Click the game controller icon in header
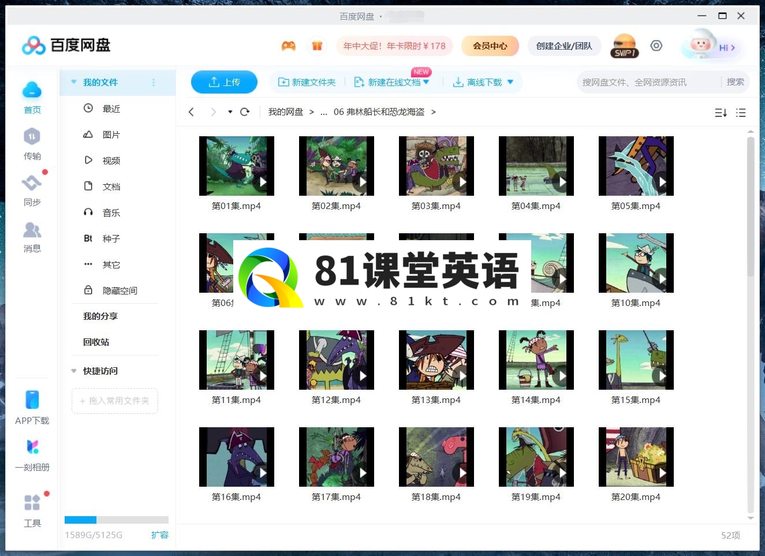 pyautogui.click(x=289, y=46)
